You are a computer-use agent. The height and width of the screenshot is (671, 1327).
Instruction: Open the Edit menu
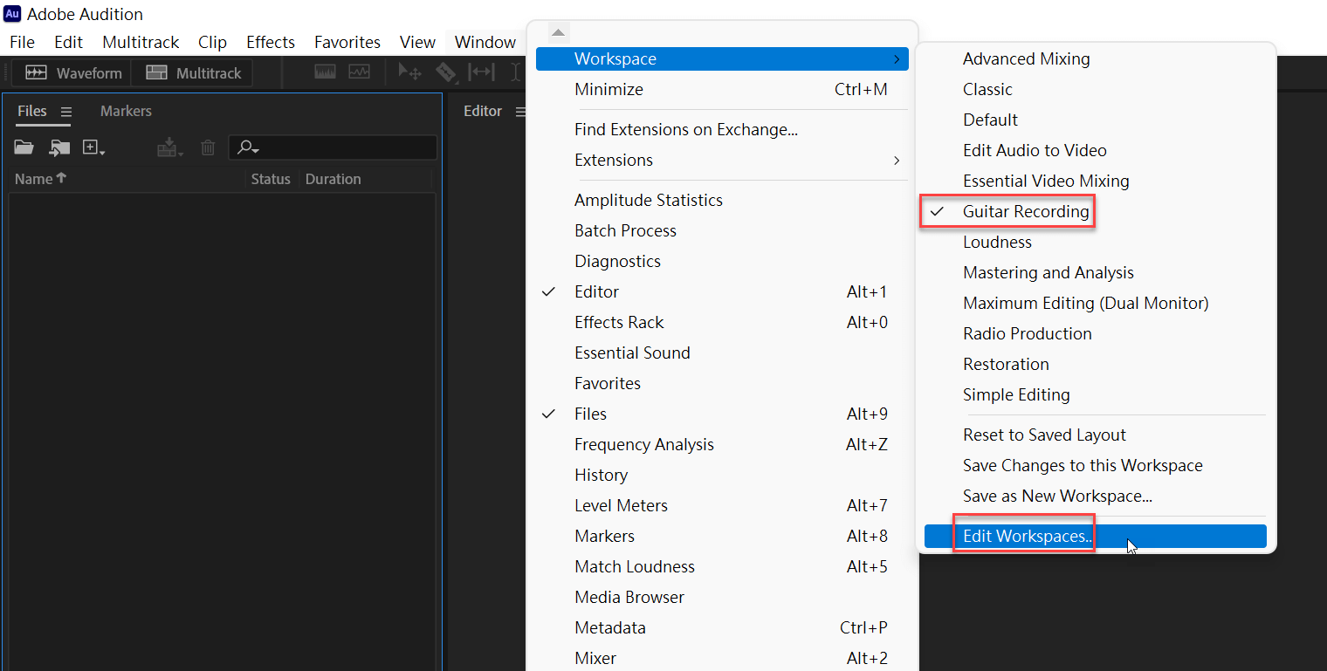click(x=69, y=42)
